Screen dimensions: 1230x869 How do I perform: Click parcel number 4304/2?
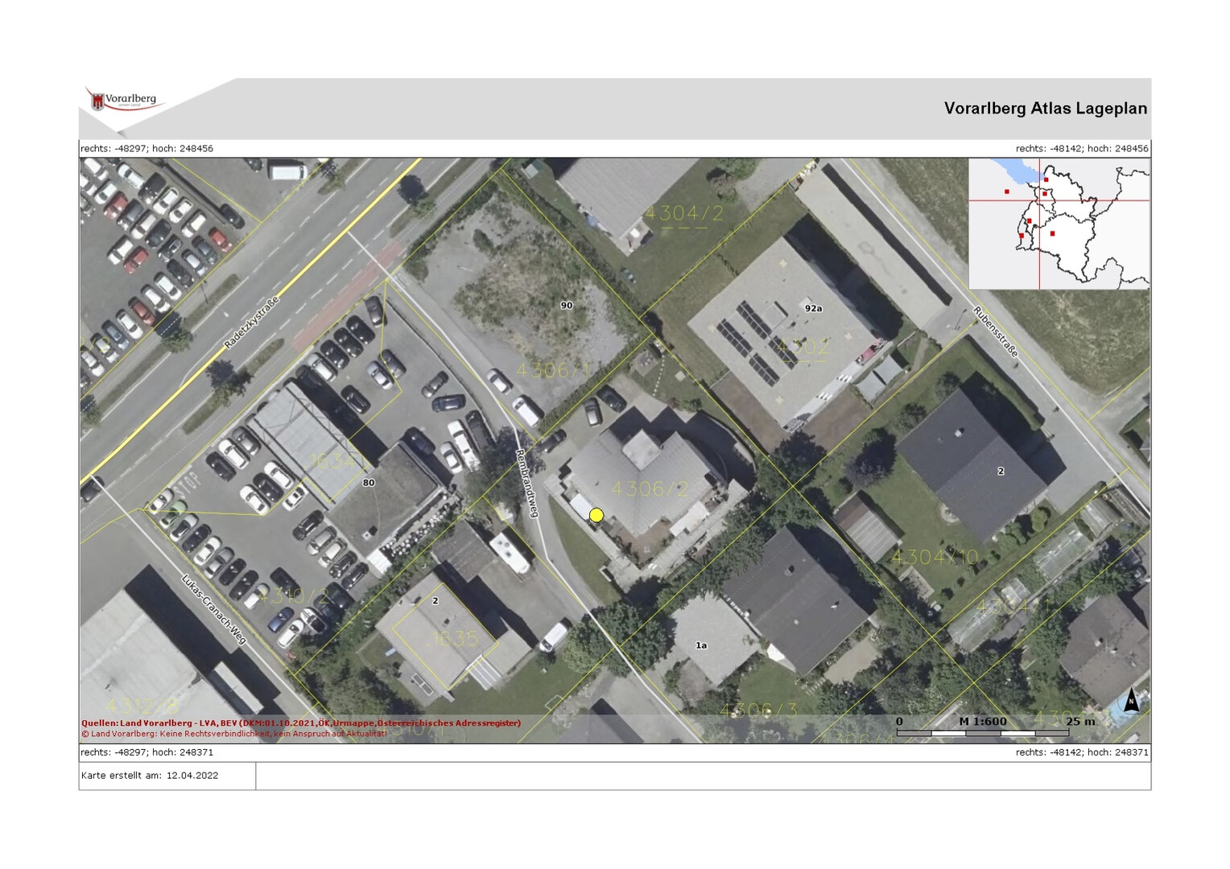(x=684, y=213)
